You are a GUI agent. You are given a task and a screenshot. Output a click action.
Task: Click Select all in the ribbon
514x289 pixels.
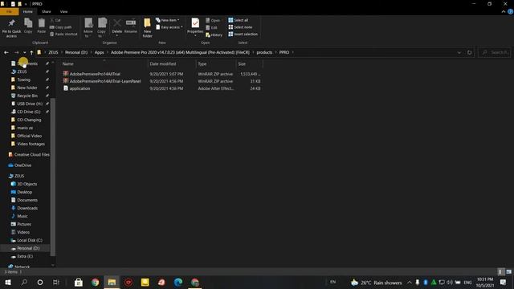point(239,20)
